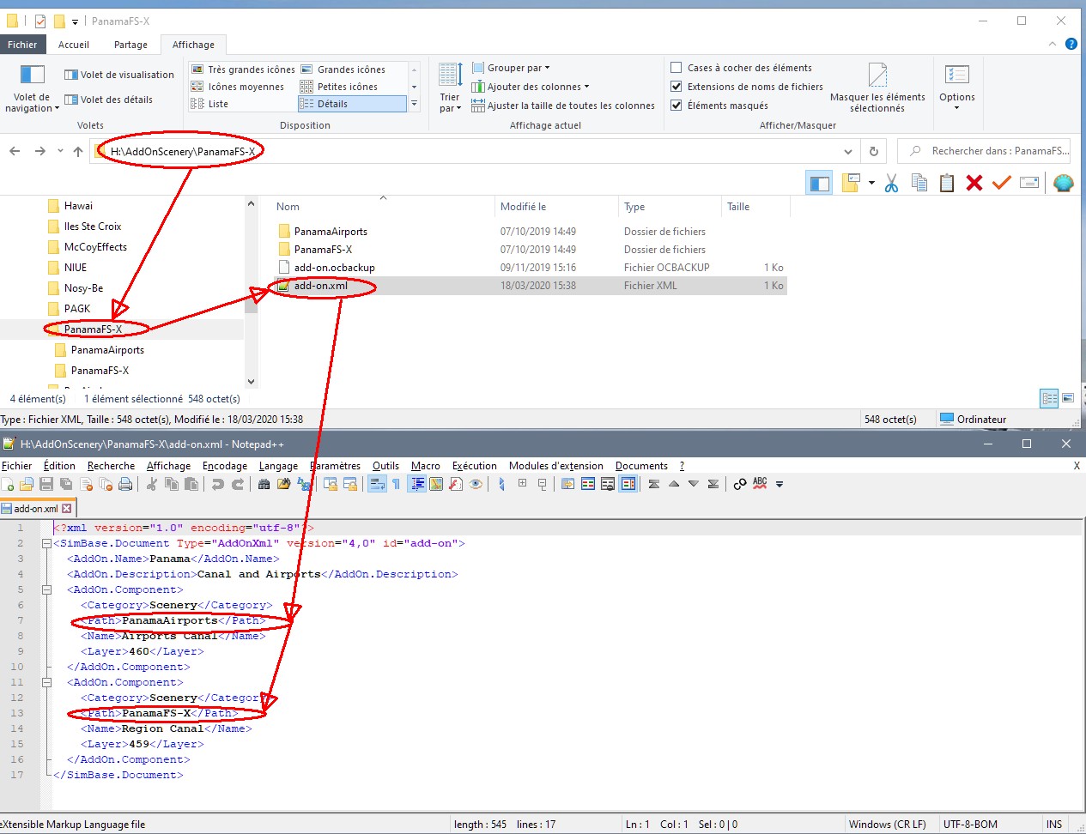Open the 'Grouper par' dropdown
This screenshot has width=1086, height=834.
pos(510,68)
